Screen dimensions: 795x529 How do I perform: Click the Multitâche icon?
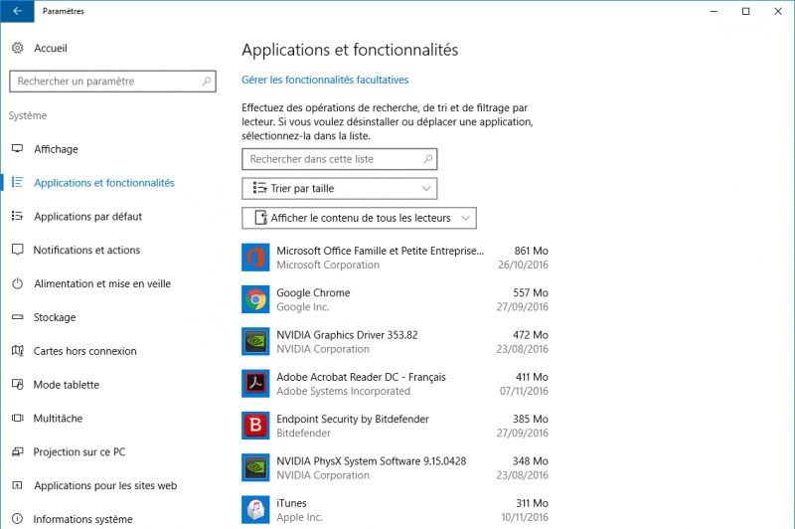[x=17, y=418]
